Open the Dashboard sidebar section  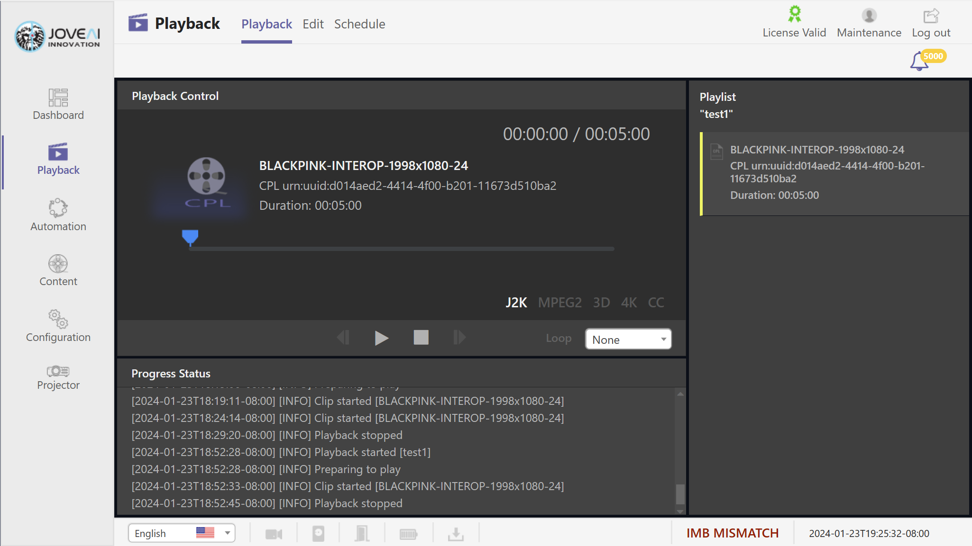click(58, 105)
